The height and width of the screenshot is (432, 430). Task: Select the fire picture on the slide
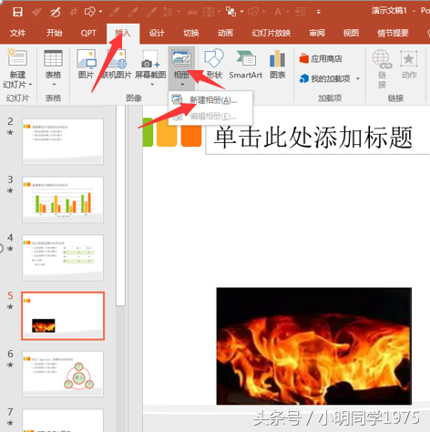pos(314,346)
